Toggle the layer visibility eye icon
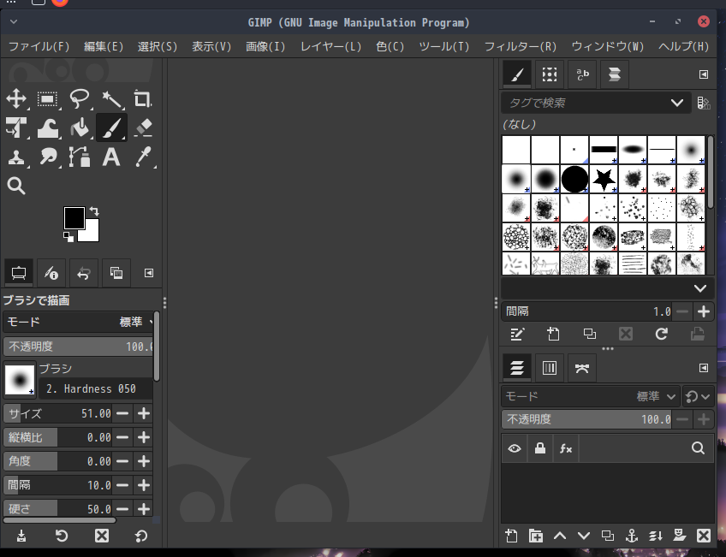The width and height of the screenshot is (726, 557). coord(515,447)
